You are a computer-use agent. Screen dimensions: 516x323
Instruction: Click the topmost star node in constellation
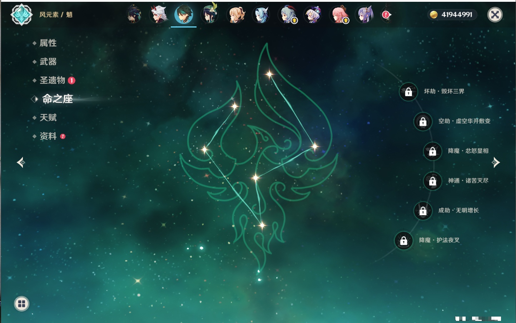269,74
